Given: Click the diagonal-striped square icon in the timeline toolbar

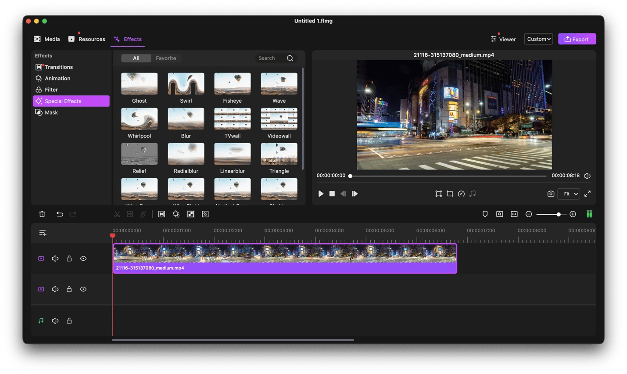Looking at the screenshot, I should coord(205,214).
